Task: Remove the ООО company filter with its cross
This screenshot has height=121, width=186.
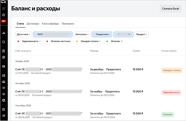Action: [36, 34]
